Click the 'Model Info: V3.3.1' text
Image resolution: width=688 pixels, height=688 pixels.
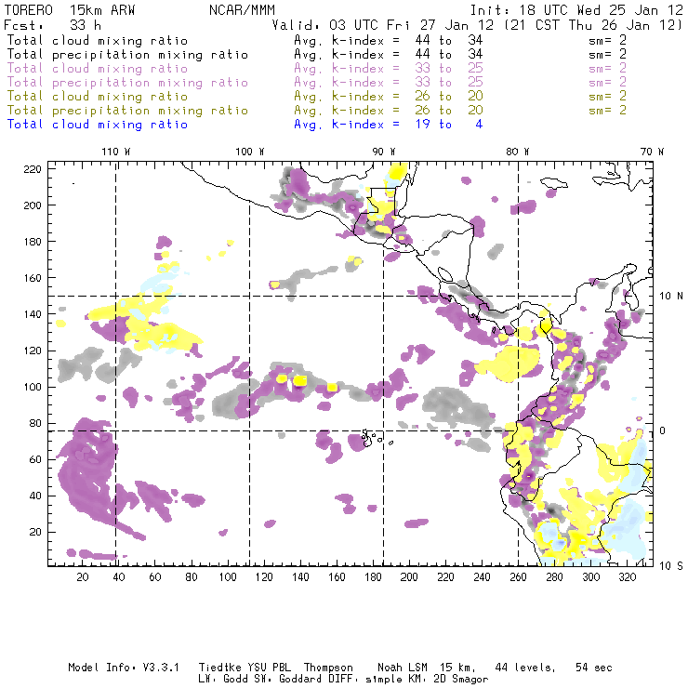pyautogui.click(x=124, y=668)
